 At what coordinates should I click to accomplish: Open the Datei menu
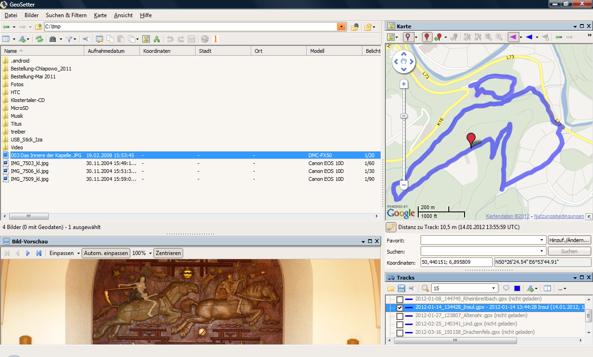click(11, 15)
